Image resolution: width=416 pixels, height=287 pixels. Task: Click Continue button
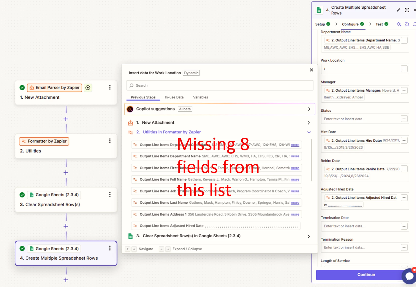366,275
